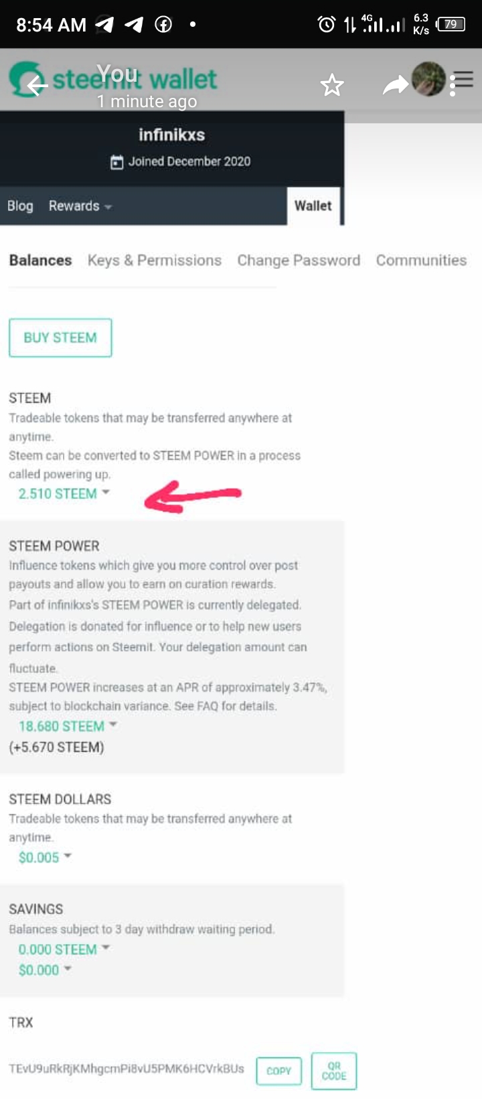Open the hamburger menu icon
Viewport: 482px width, 1099px height.
465,80
